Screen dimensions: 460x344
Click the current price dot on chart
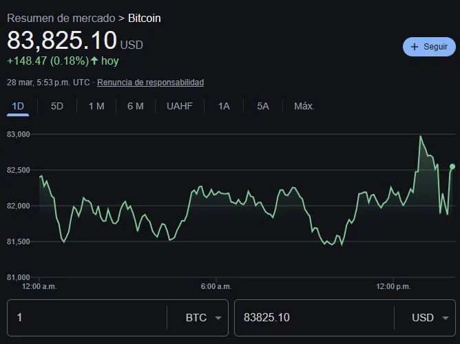(452, 166)
